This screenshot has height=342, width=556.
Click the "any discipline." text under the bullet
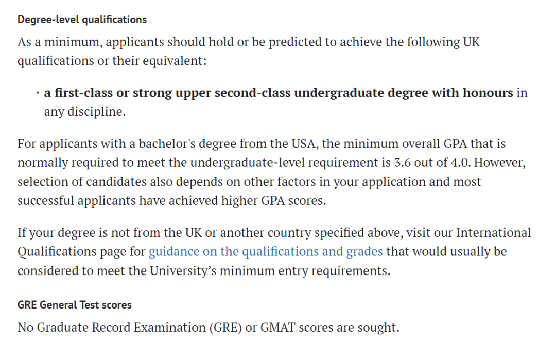click(x=84, y=112)
